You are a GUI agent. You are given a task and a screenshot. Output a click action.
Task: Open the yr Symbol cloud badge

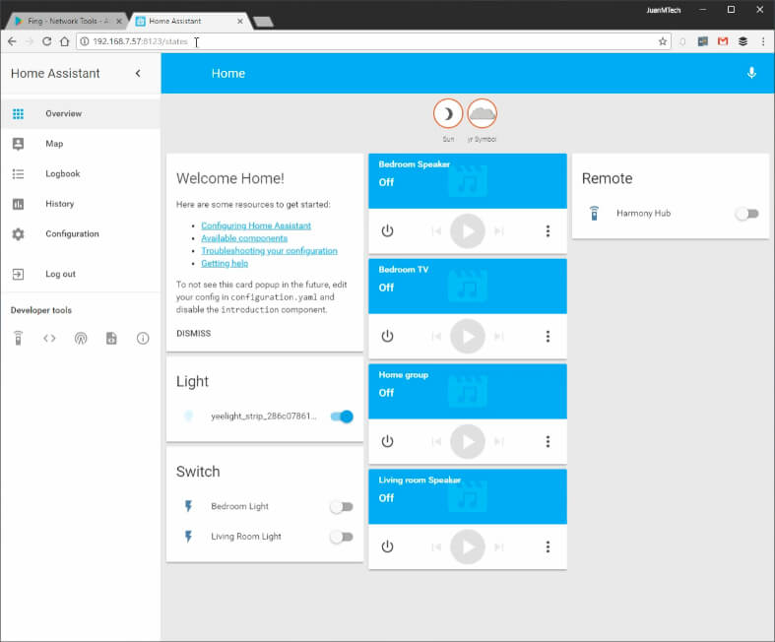coord(482,113)
